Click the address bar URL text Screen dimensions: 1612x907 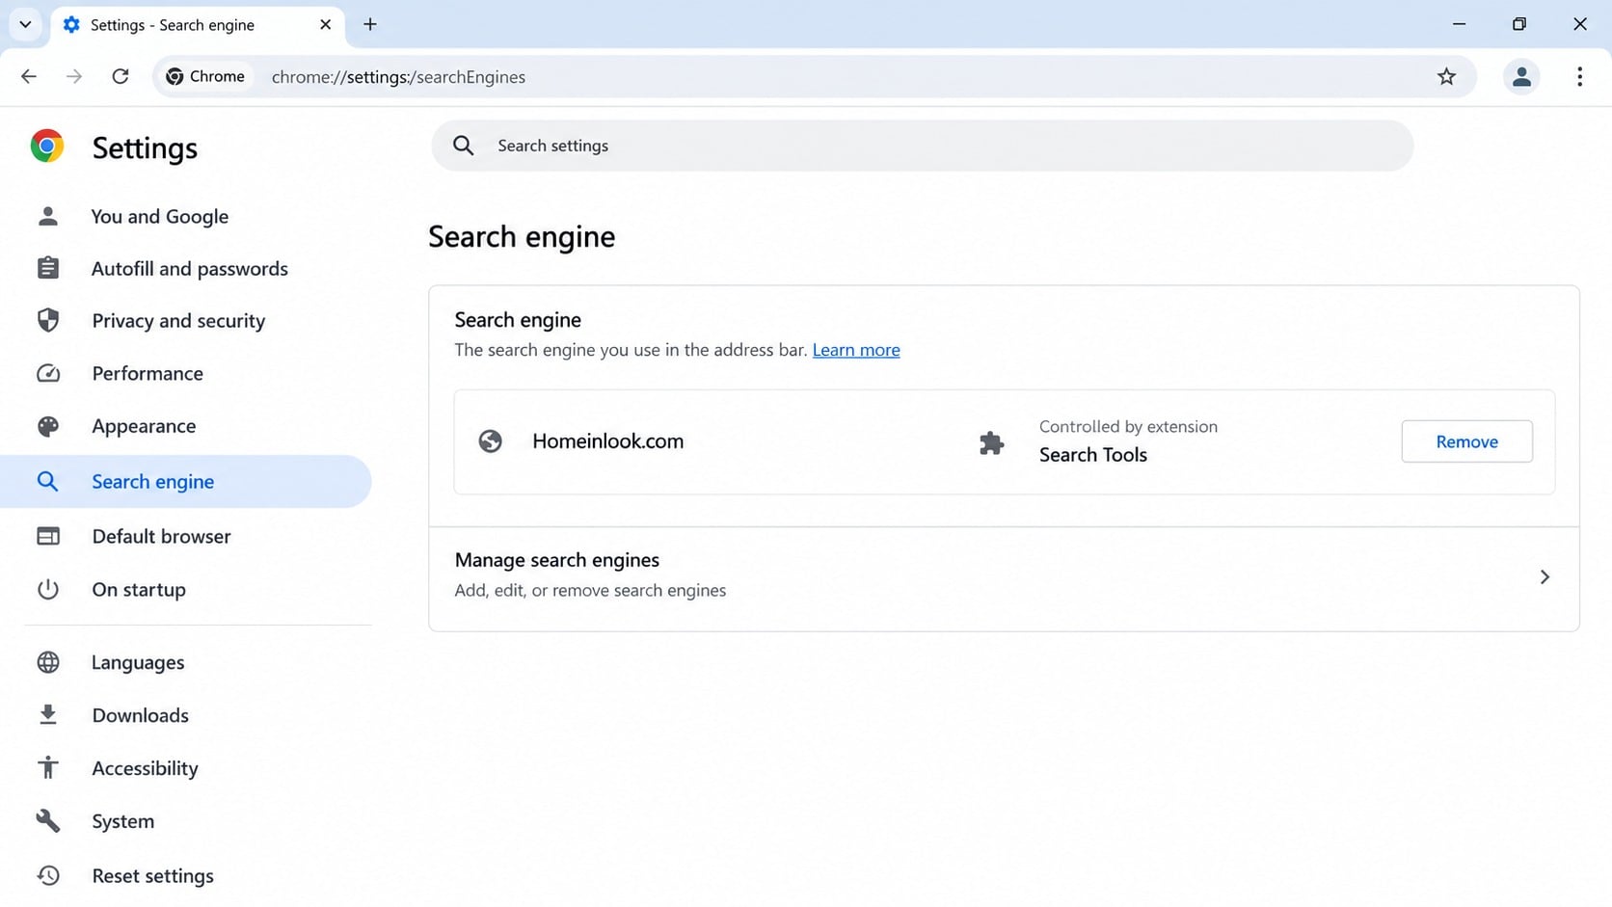coord(398,77)
